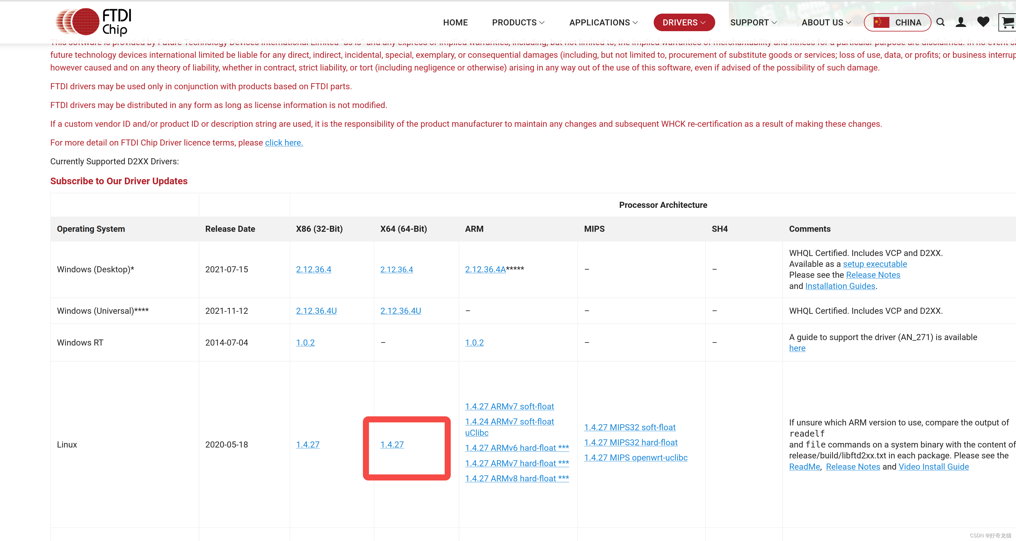Viewport: 1016px width, 541px height.
Task: Download Windows RT X86 driver 1.0.2
Action: 305,343
